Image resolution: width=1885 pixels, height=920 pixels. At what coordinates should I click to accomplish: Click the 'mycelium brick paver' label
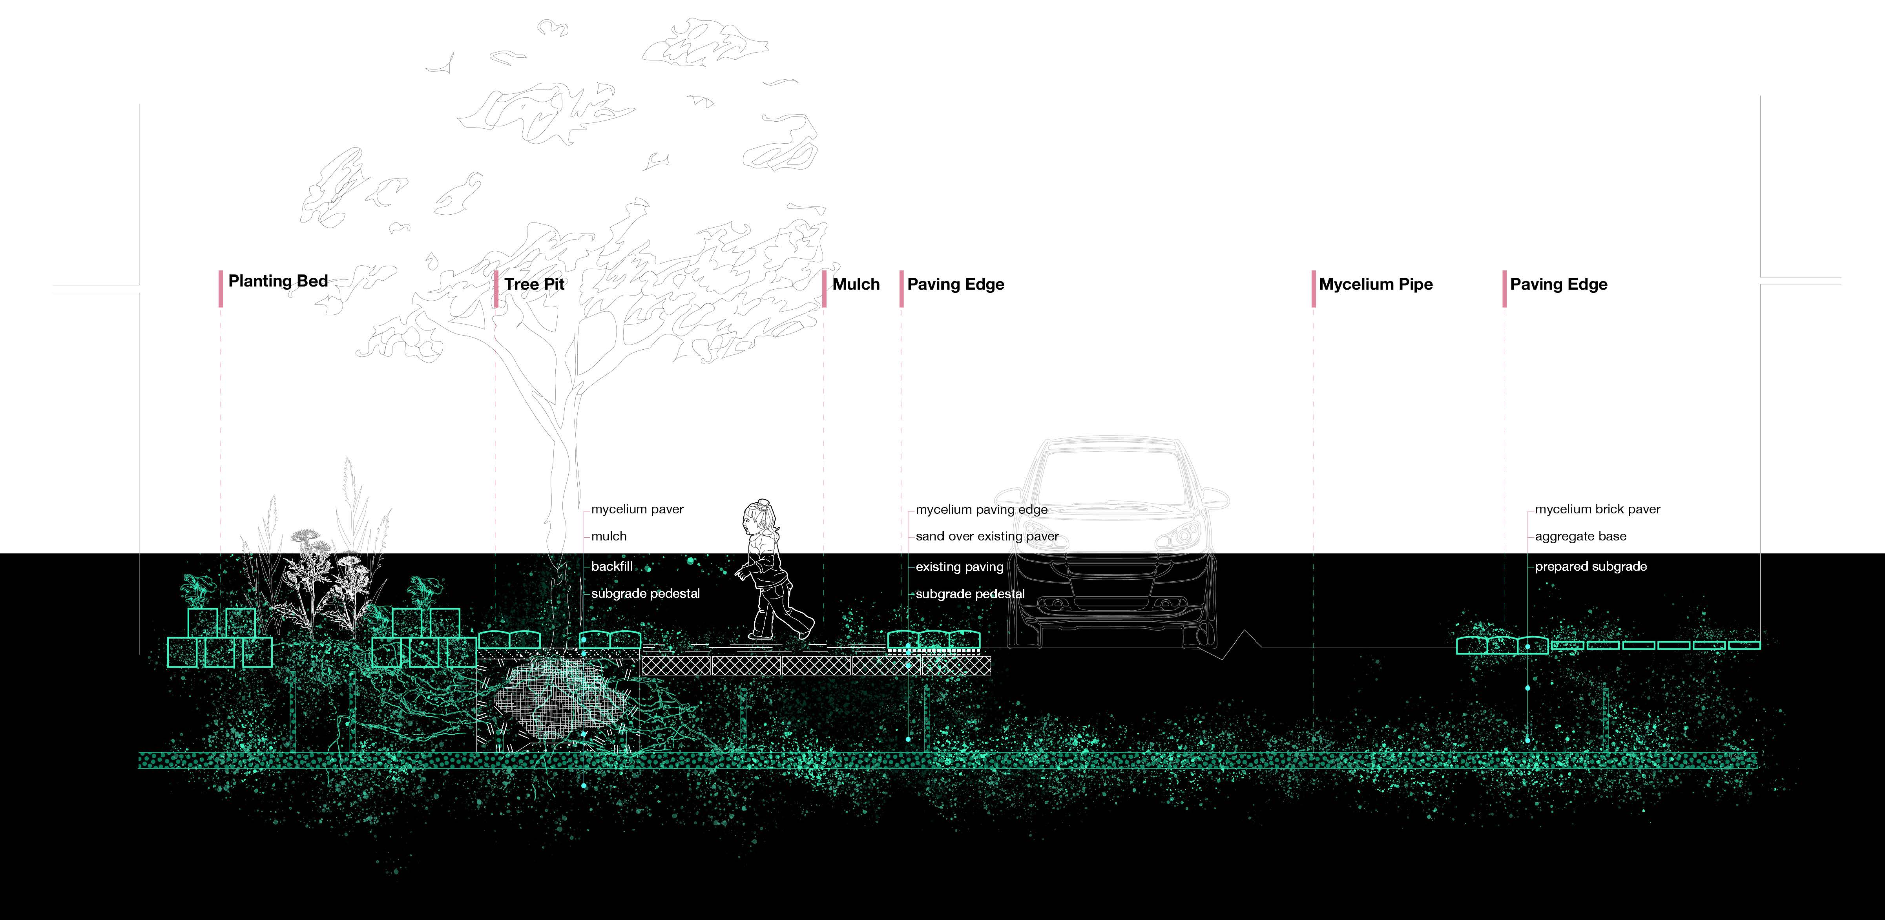click(x=1597, y=509)
